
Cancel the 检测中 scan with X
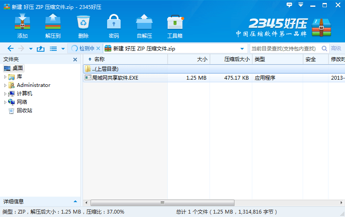(98, 48)
